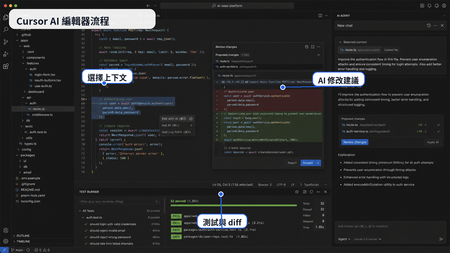The width and height of the screenshot is (450, 253).
Task: Click the open-in-editor icon in Review changes header
Action: 312,47
